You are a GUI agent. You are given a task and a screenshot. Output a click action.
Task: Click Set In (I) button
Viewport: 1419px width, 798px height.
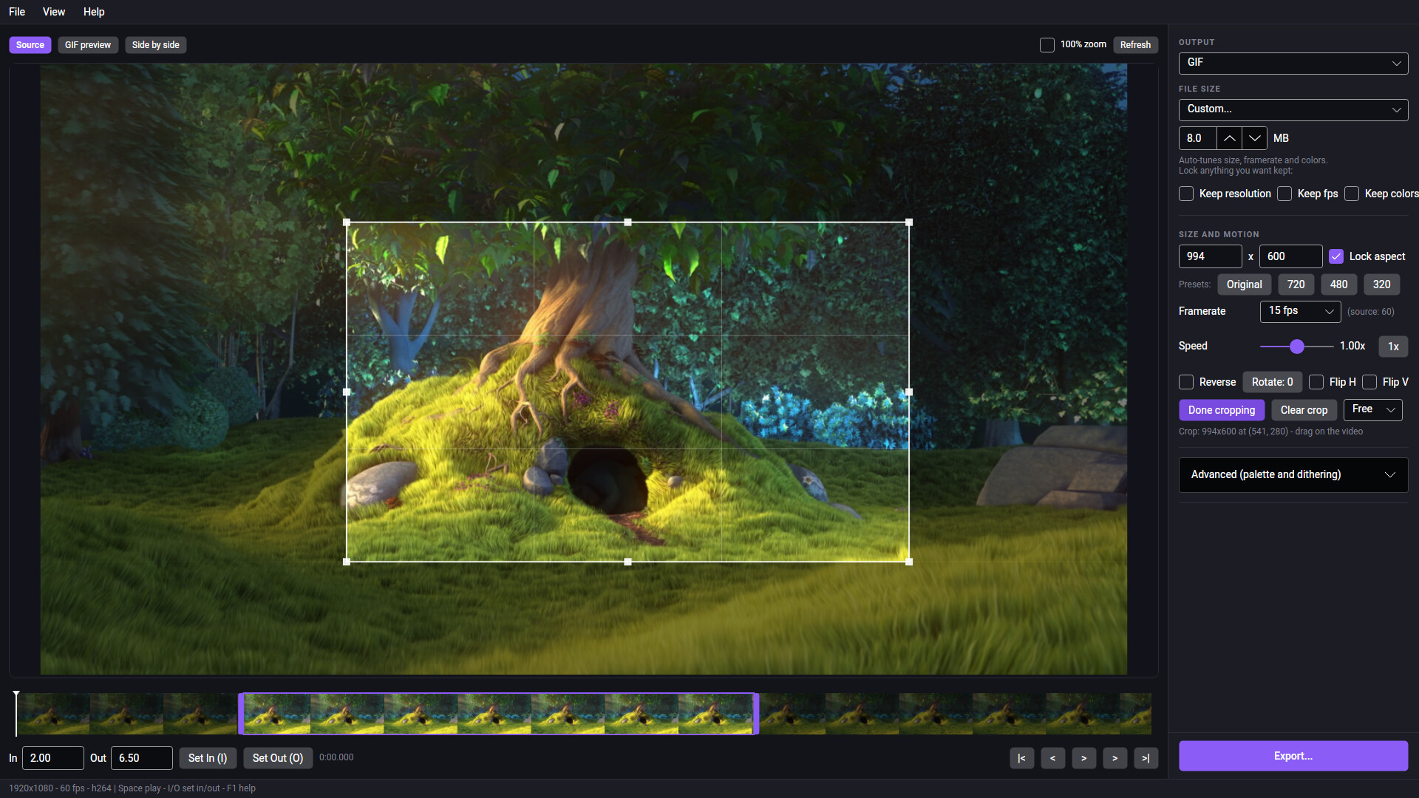[x=208, y=758]
